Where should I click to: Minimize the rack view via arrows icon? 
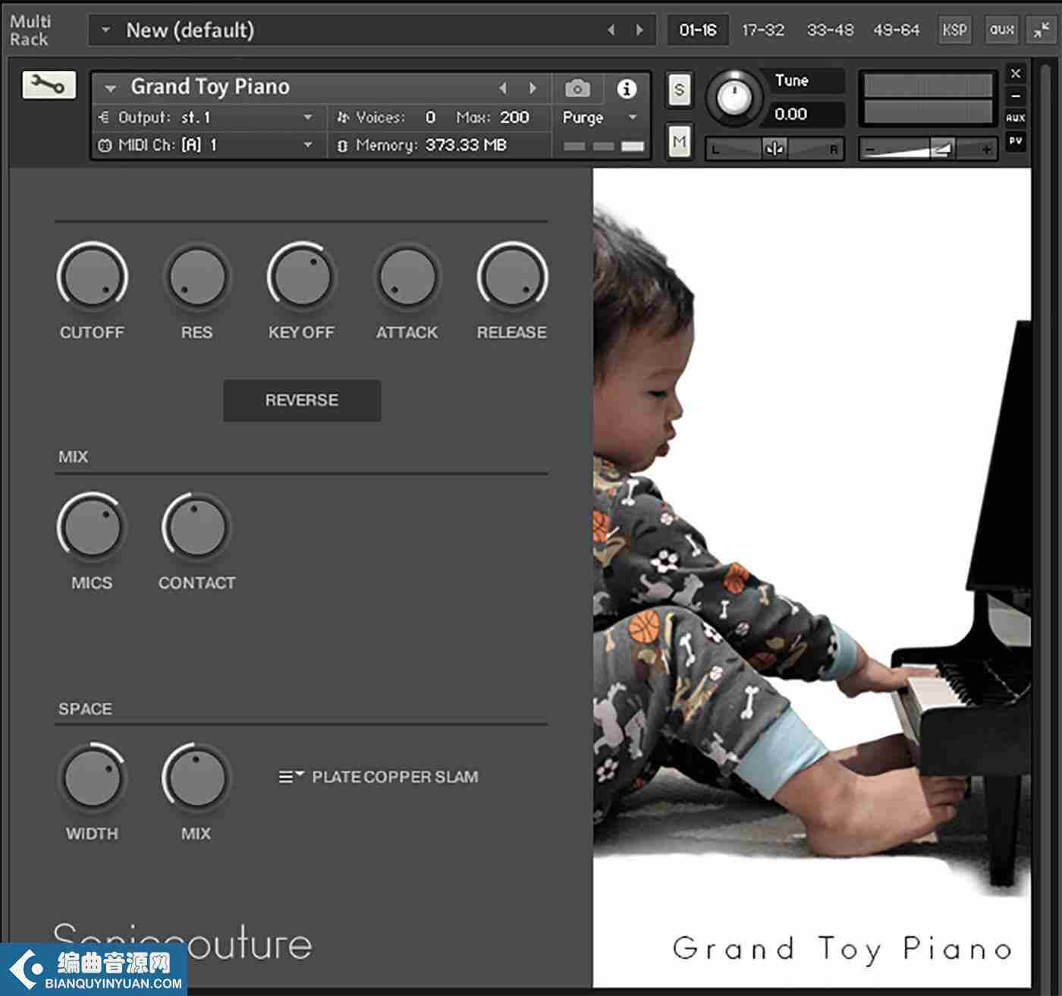[x=1040, y=30]
